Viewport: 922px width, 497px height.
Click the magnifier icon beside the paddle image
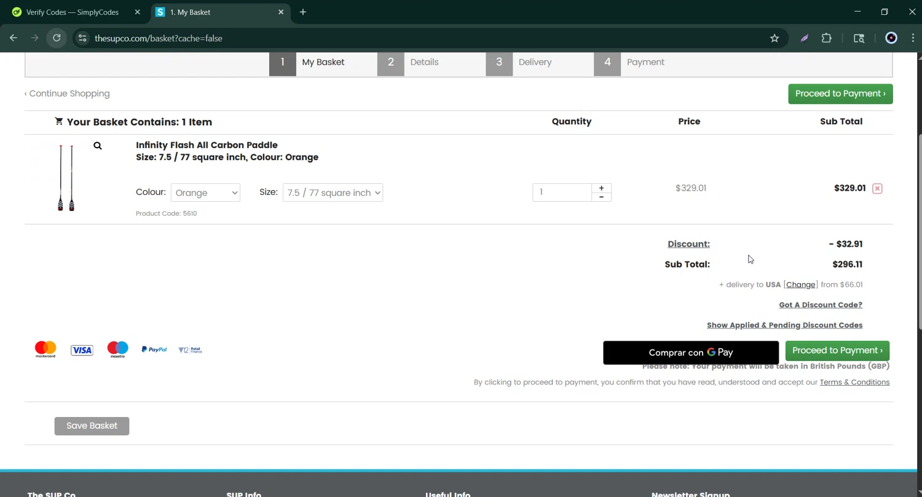pyautogui.click(x=98, y=146)
